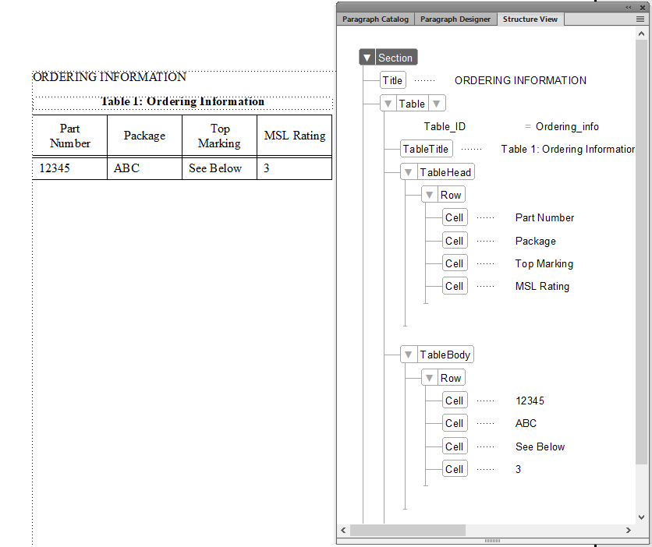Select the Cell element for Top Marking

point(455,263)
